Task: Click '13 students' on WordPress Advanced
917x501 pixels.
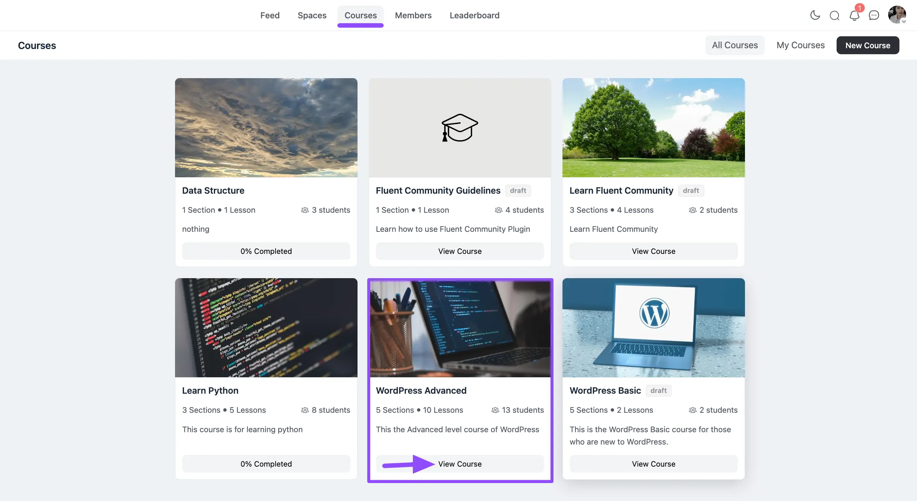Action: (523, 410)
